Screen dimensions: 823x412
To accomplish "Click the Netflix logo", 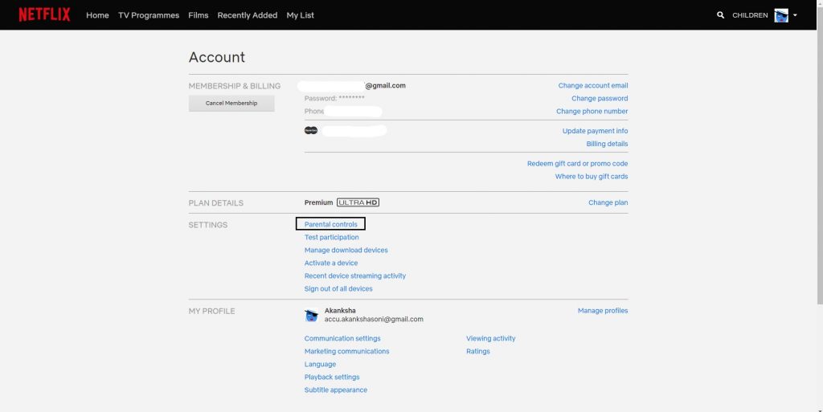I will coord(44,14).
